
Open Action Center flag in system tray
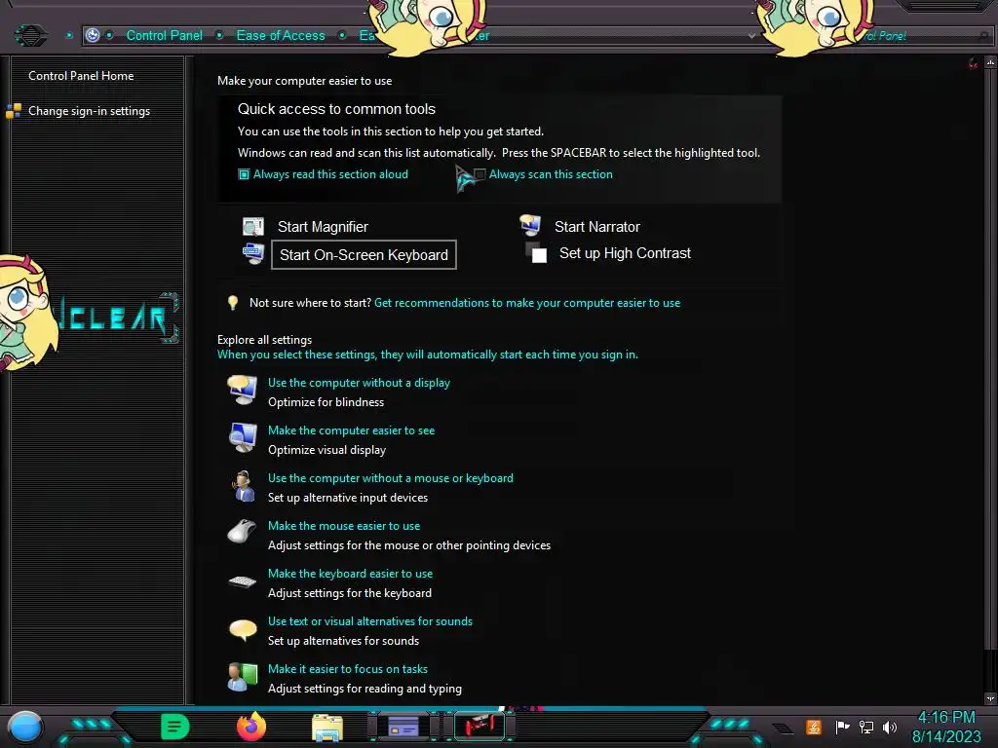click(842, 727)
